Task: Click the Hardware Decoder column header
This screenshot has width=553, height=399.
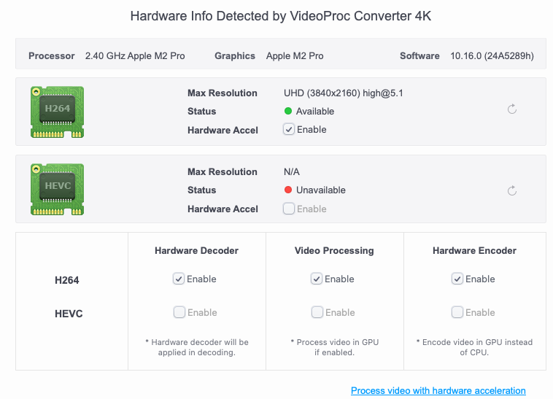Action: 196,250
